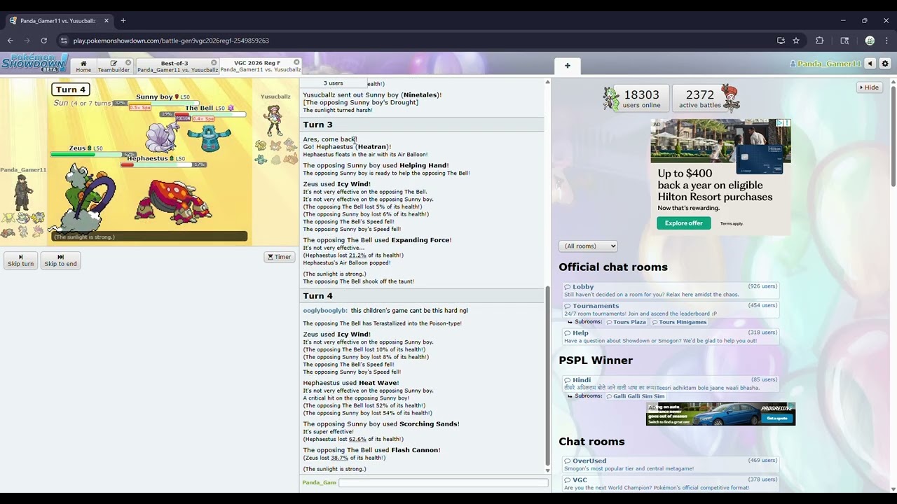The image size is (897, 504).
Task: Open the browser extensions puzzle icon
Action: pos(820,41)
